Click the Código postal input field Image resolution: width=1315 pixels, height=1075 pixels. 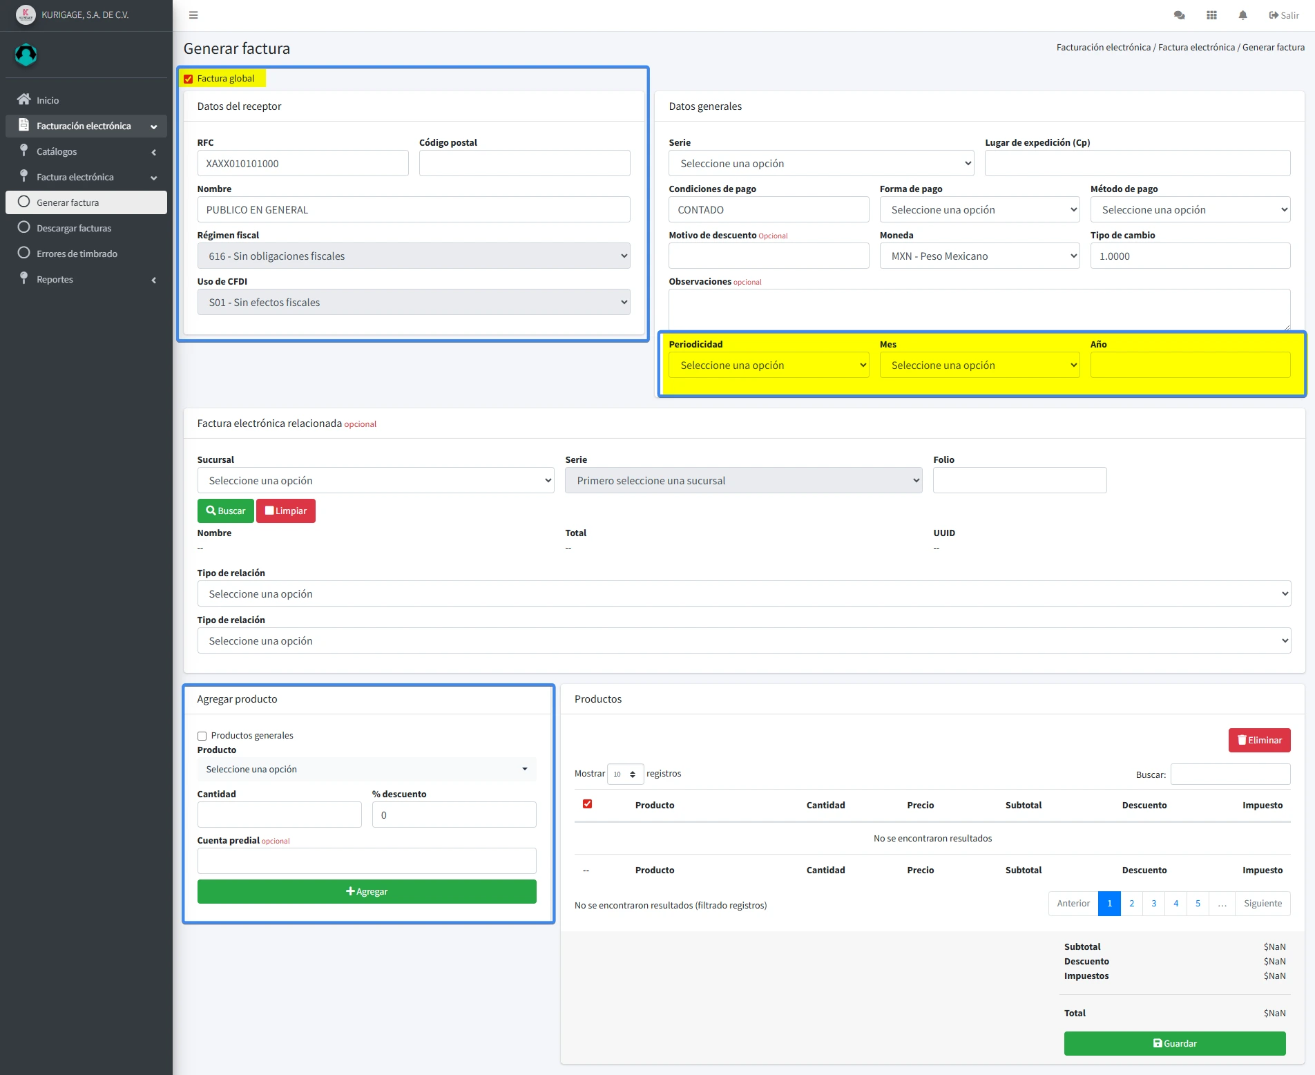[524, 164]
